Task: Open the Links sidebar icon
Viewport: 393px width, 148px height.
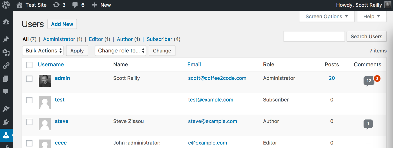Action: click(x=6, y=66)
